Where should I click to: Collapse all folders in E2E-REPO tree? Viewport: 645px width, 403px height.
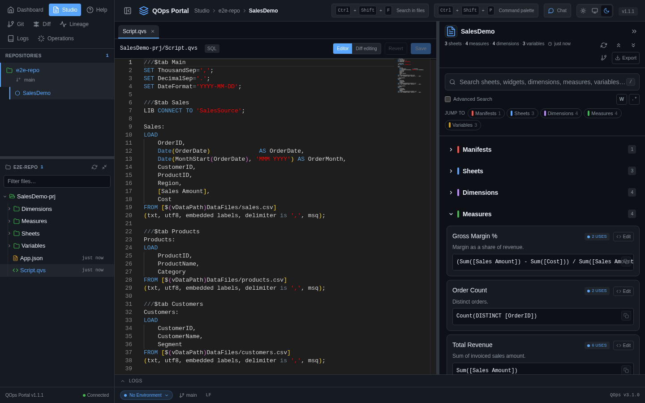point(104,167)
